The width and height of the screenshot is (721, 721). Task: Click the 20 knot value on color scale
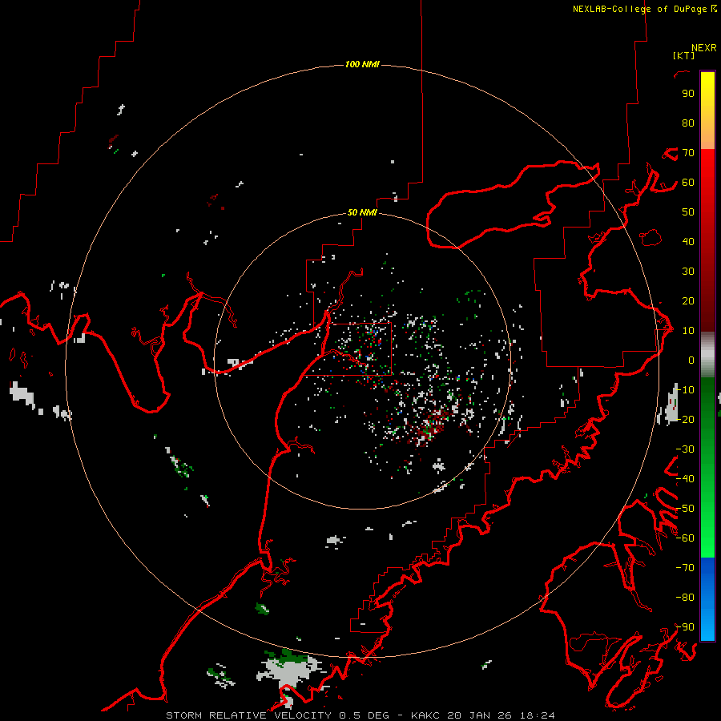pyautogui.click(x=688, y=300)
